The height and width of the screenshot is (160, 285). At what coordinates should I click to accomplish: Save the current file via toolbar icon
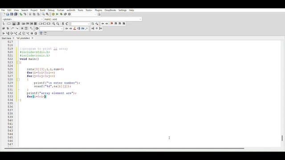point(12,14)
